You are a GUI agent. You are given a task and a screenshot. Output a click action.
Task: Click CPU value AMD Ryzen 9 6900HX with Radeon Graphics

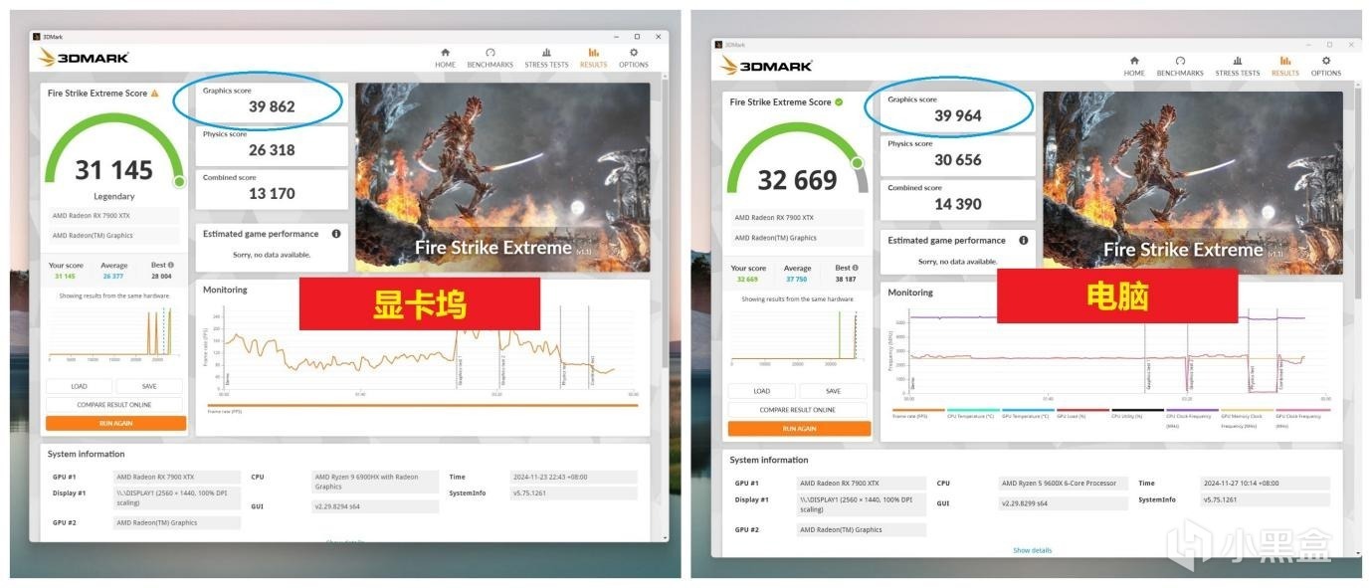(x=375, y=482)
